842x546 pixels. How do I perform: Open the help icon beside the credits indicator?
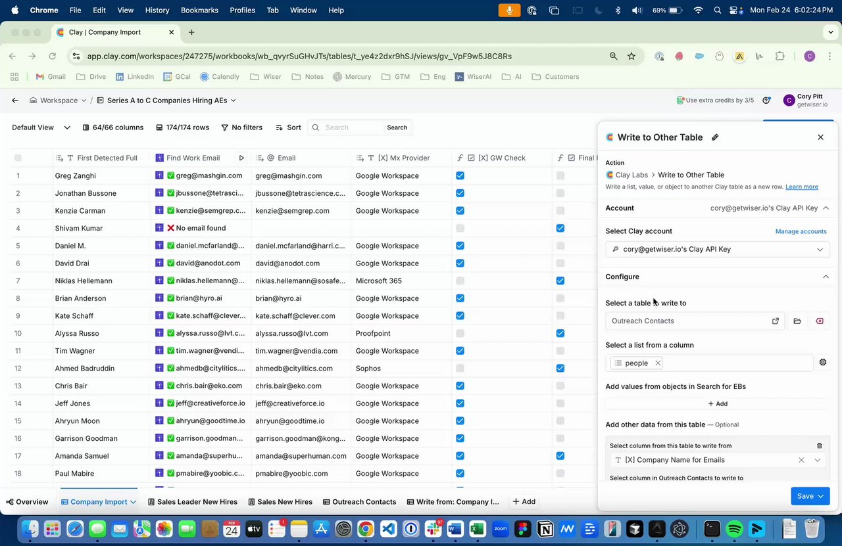coord(766,101)
